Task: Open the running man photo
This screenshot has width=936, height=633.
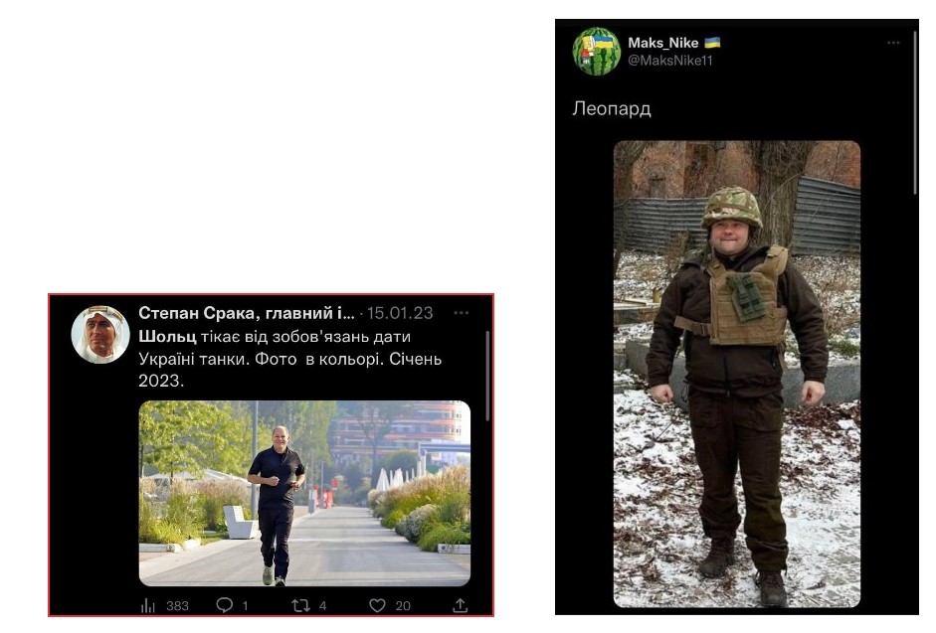Action: 304,494
